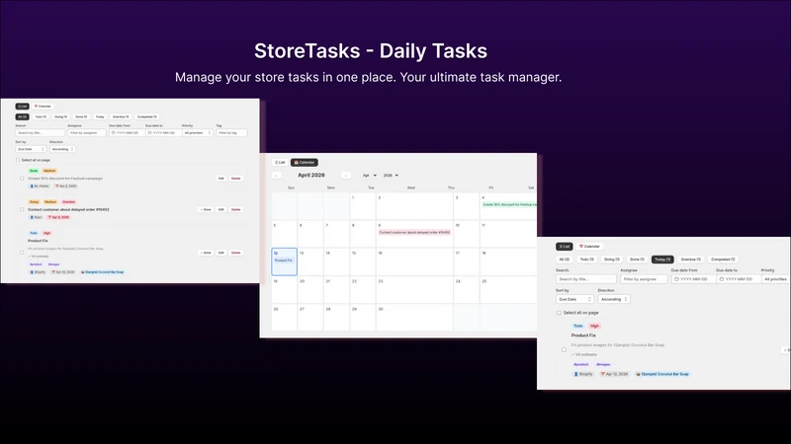Open the Ascending direction dropdown in left panel
Viewport: 791px width, 444px height.
62,149
